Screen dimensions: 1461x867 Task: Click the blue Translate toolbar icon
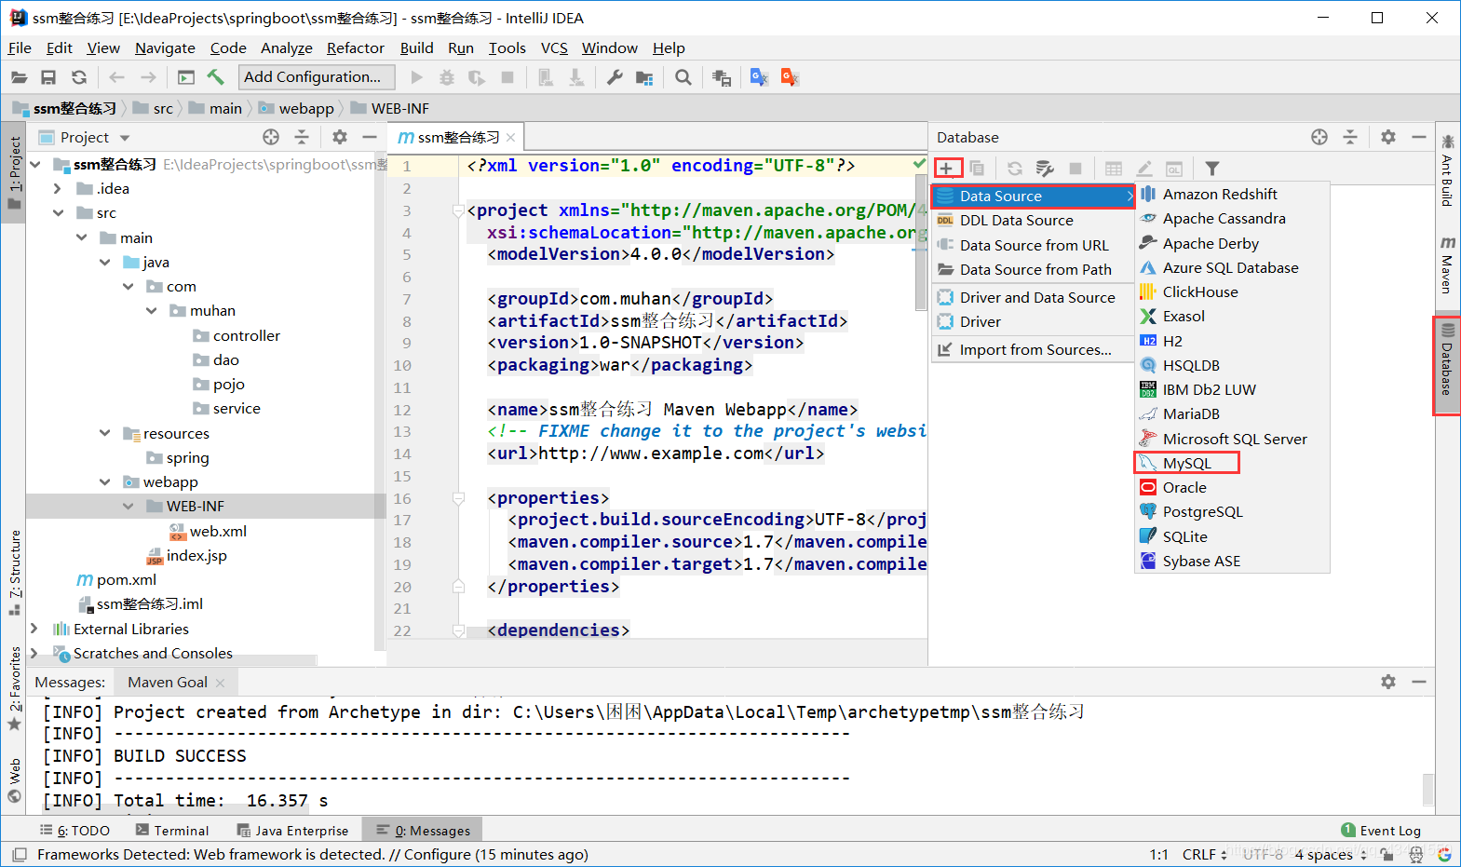(759, 77)
